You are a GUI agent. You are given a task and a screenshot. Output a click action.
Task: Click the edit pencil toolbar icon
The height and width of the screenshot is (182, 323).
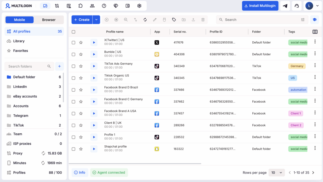tap(155, 20)
